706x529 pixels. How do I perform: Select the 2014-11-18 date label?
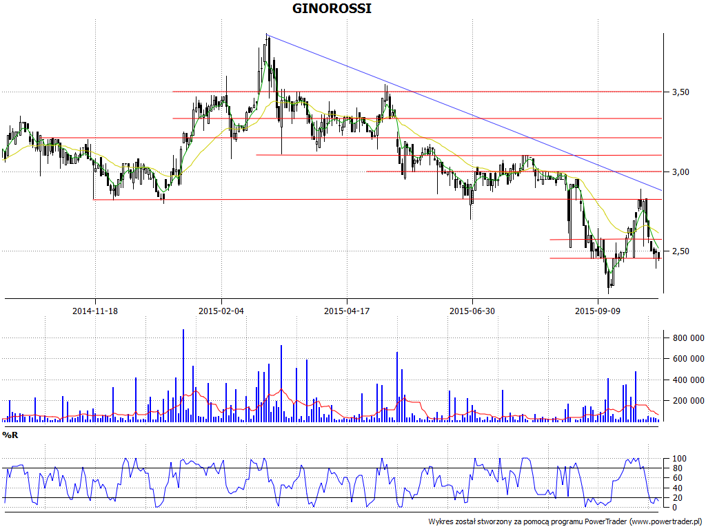click(x=95, y=311)
